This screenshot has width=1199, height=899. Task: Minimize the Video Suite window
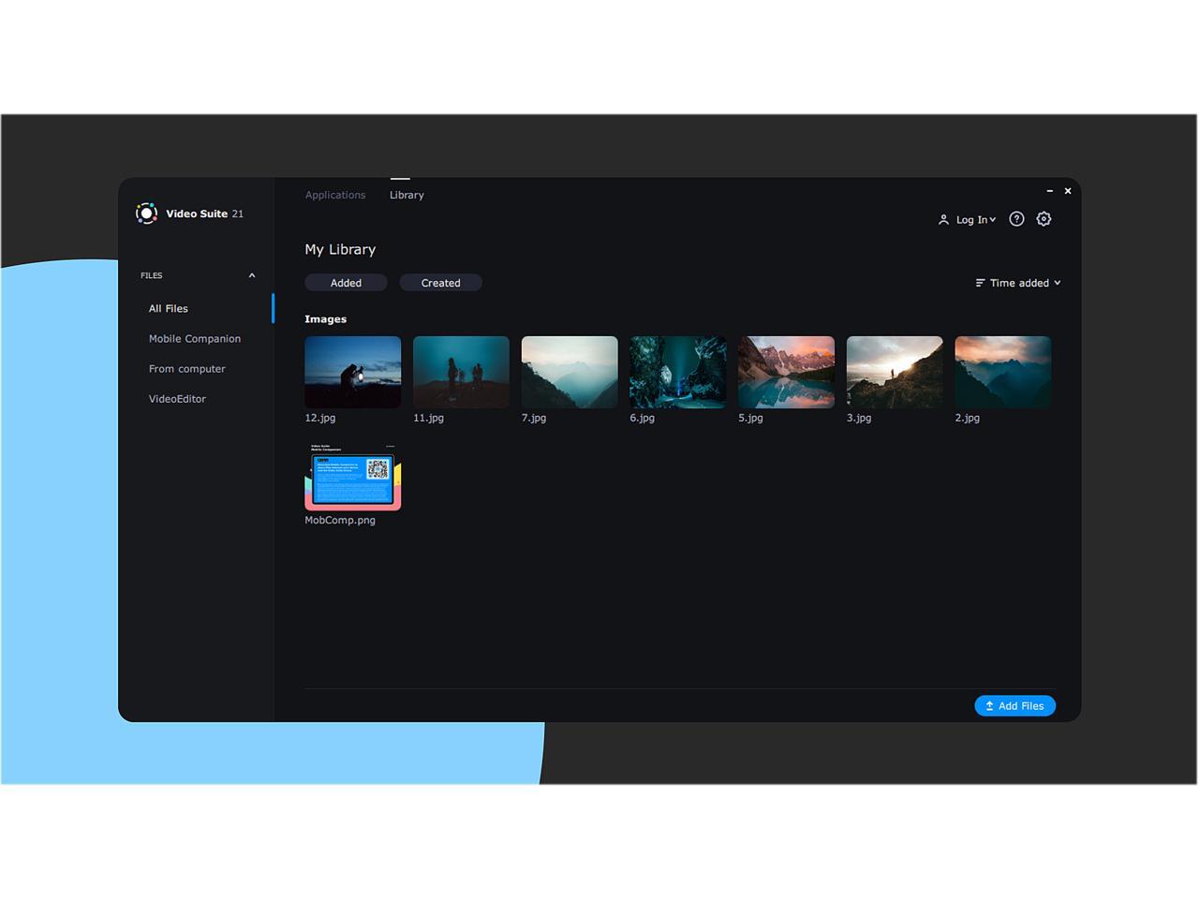pos(1049,191)
